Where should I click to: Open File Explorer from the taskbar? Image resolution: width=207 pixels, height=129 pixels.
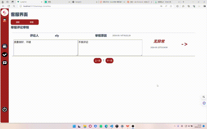pos(85,126)
